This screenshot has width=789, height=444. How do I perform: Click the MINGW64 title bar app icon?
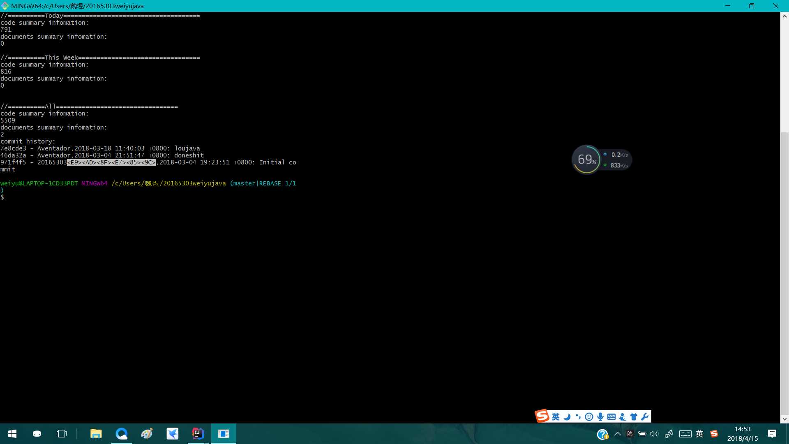5,6
